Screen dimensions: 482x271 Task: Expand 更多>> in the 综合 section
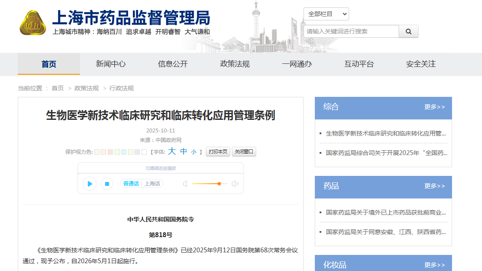pos(434,107)
